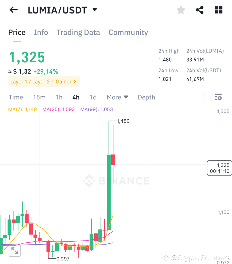Viewport: 232px width, 264px height.
Task: Tap the 1,325 countdown price tag on chart
Action: [x=219, y=168]
